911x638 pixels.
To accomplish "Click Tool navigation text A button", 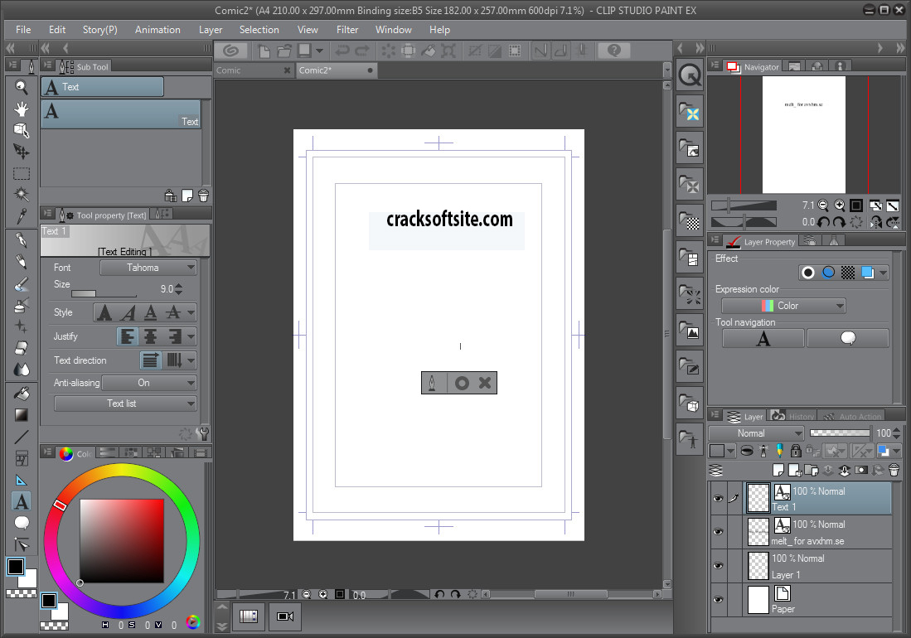I will tap(763, 338).
